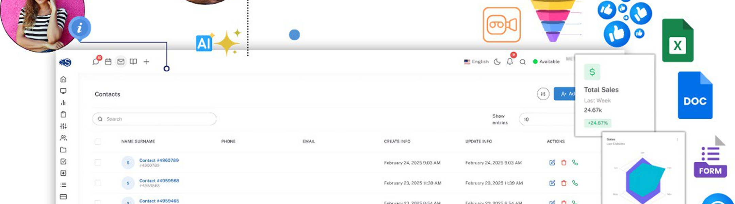
Task: Sort by UPDATE INFO column header
Action: click(478, 141)
